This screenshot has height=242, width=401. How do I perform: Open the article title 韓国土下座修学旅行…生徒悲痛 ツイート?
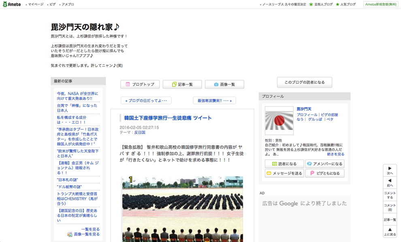[x=168, y=118]
